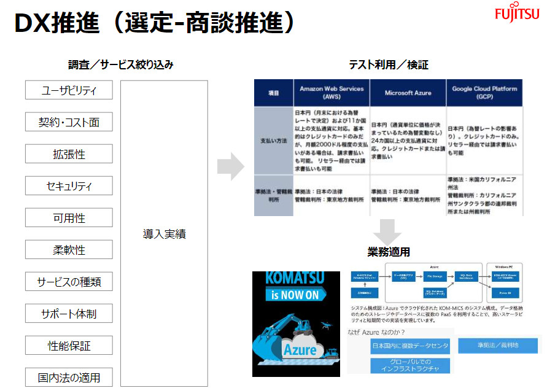Click the GCP payment method cell
547x388 pixels.
(484, 141)
